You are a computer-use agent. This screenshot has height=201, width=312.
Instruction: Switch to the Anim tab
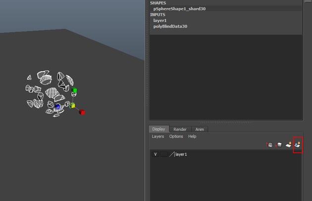click(x=200, y=129)
